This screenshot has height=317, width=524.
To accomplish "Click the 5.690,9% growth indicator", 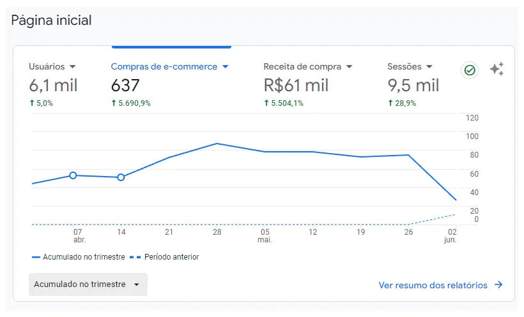I will click(131, 103).
